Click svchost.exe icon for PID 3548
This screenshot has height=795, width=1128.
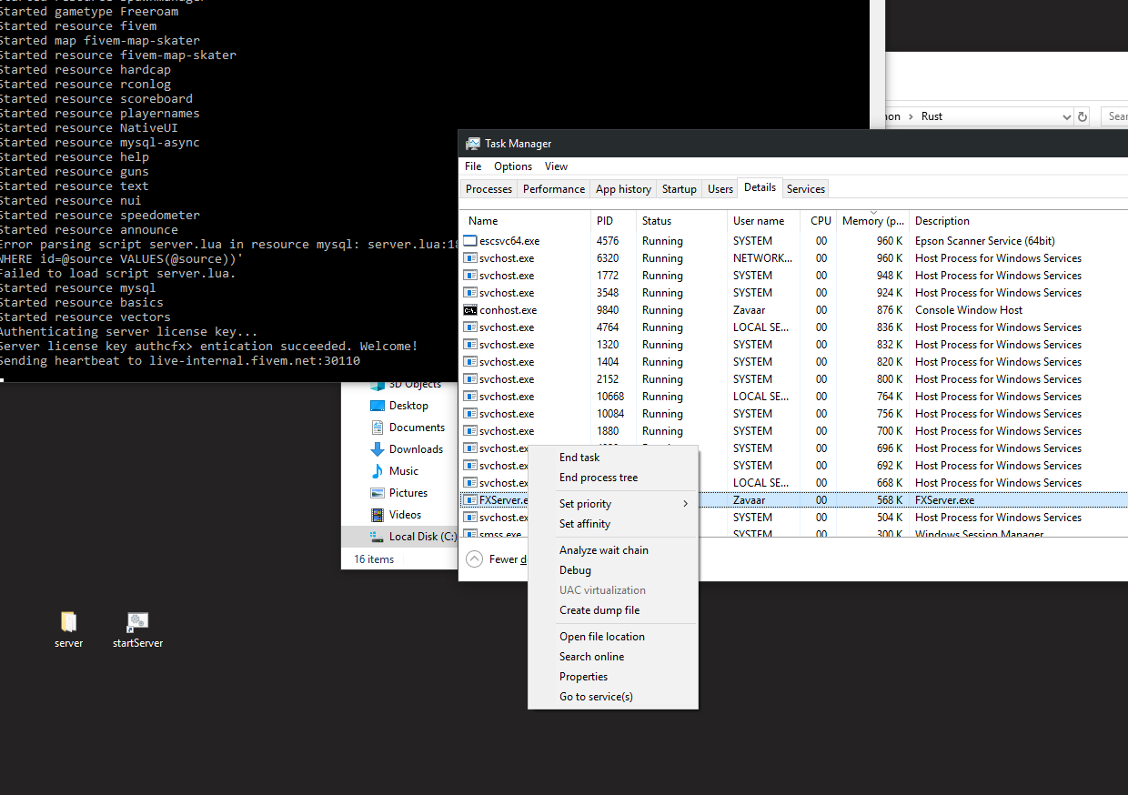470,293
